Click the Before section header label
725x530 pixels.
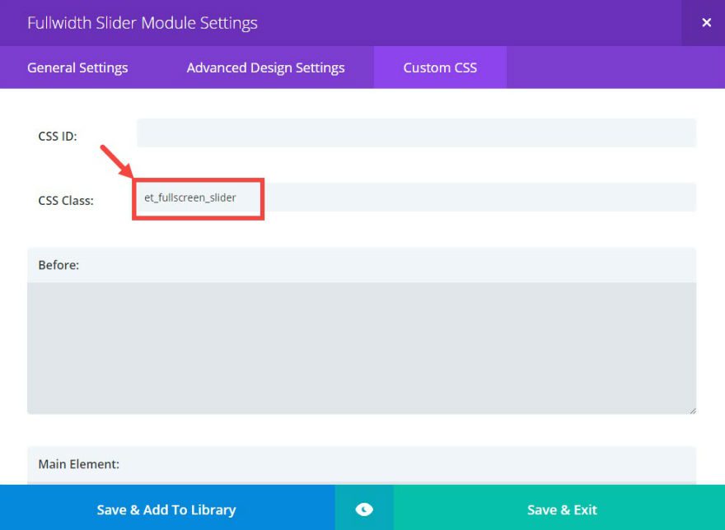pyautogui.click(x=58, y=266)
